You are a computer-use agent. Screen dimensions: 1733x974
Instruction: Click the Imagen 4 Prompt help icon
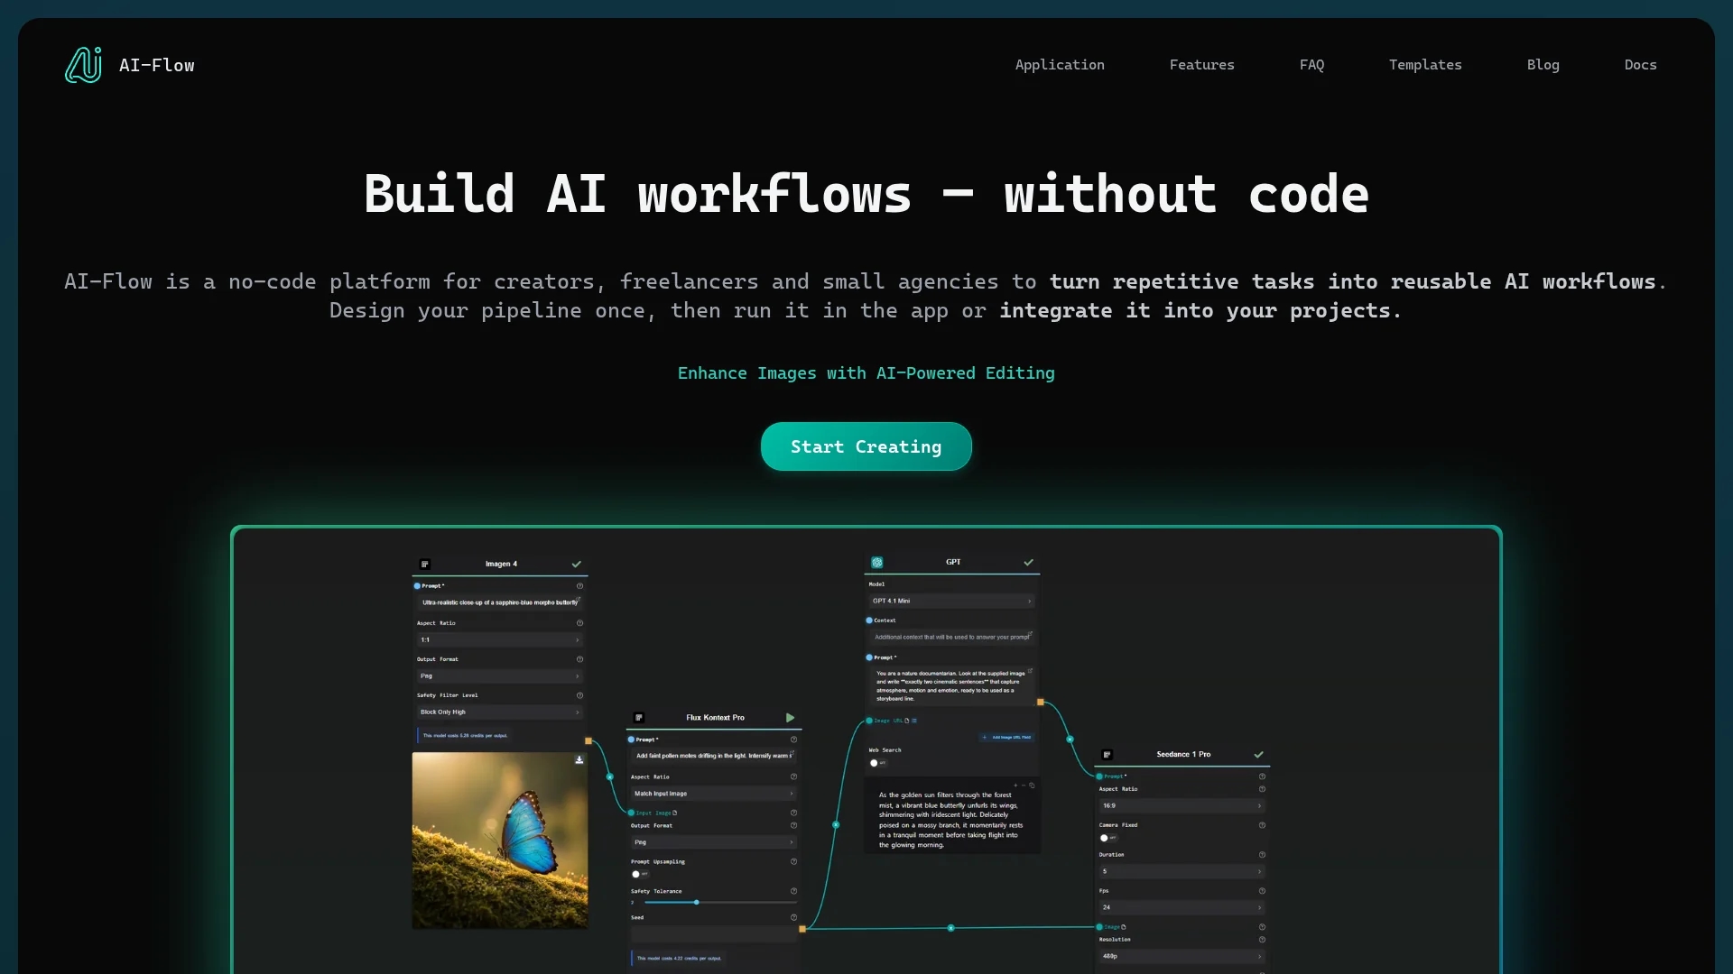pyautogui.click(x=579, y=586)
